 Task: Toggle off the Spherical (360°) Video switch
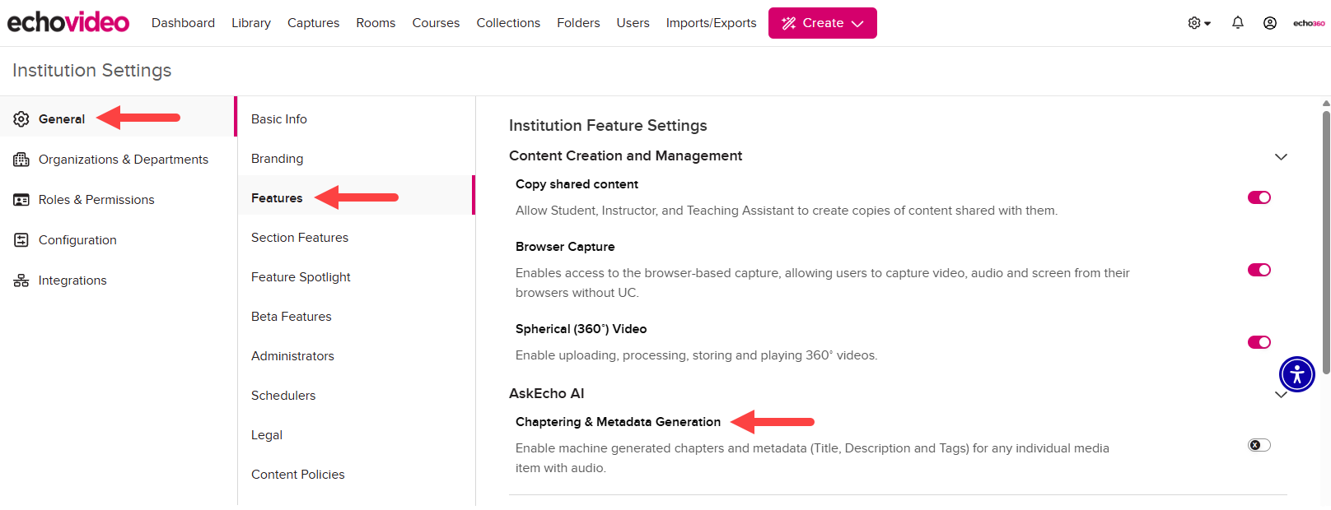(1259, 341)
